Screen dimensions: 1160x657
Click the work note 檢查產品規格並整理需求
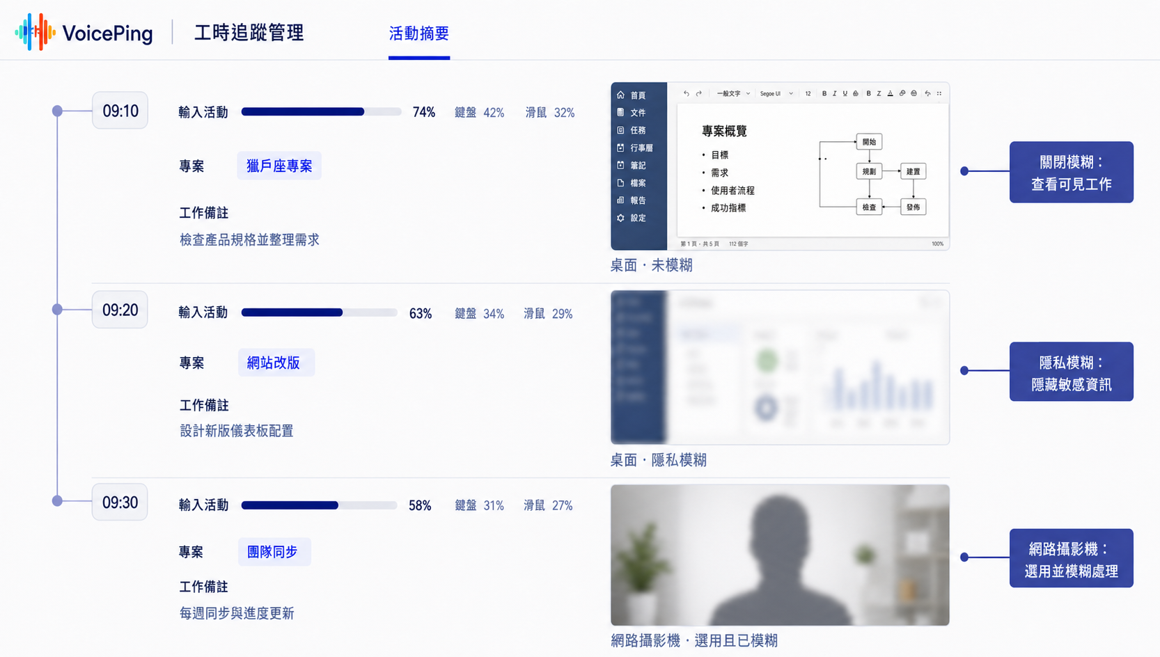tap(249, 240)
